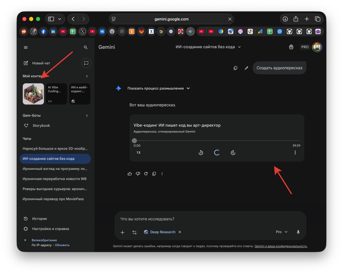Open the isometric room image thumbnail

pyautogui.click(x=33, y=94)
